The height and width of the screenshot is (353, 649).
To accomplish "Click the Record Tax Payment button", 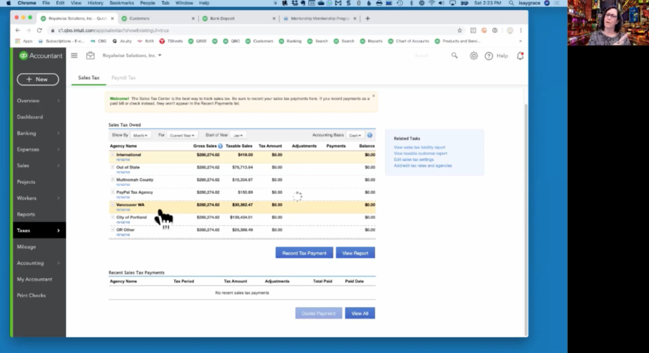I will [x=304, y=253].
